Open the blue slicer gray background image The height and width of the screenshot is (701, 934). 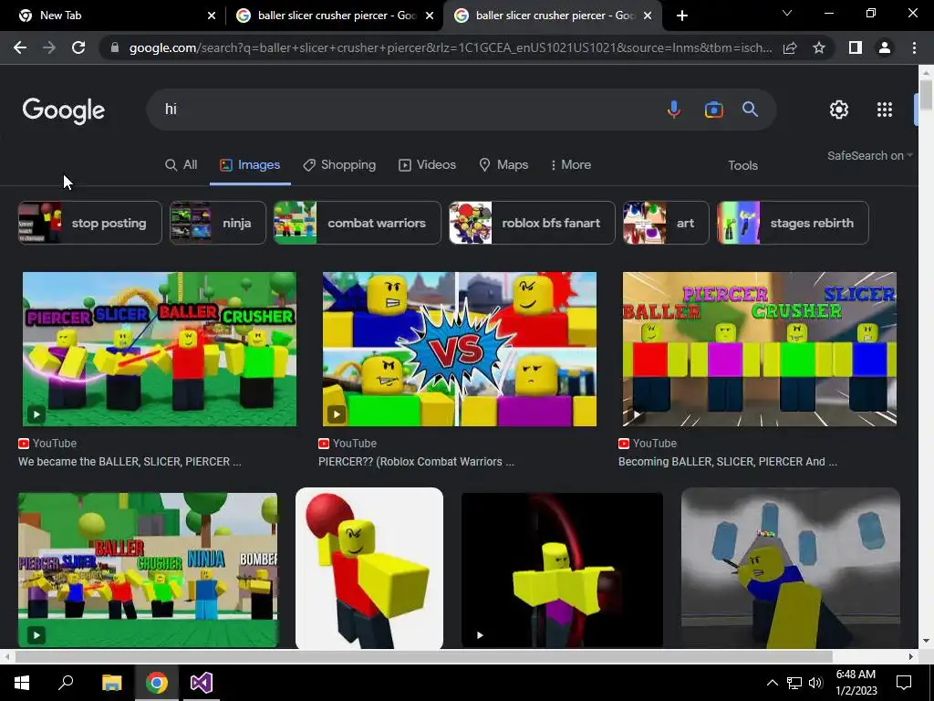pos(791,568)
